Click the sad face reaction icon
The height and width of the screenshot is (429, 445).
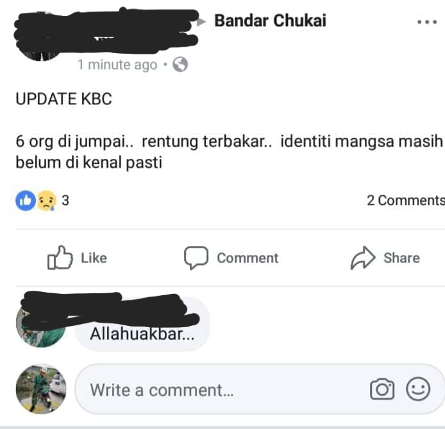(x=47, y=200)
